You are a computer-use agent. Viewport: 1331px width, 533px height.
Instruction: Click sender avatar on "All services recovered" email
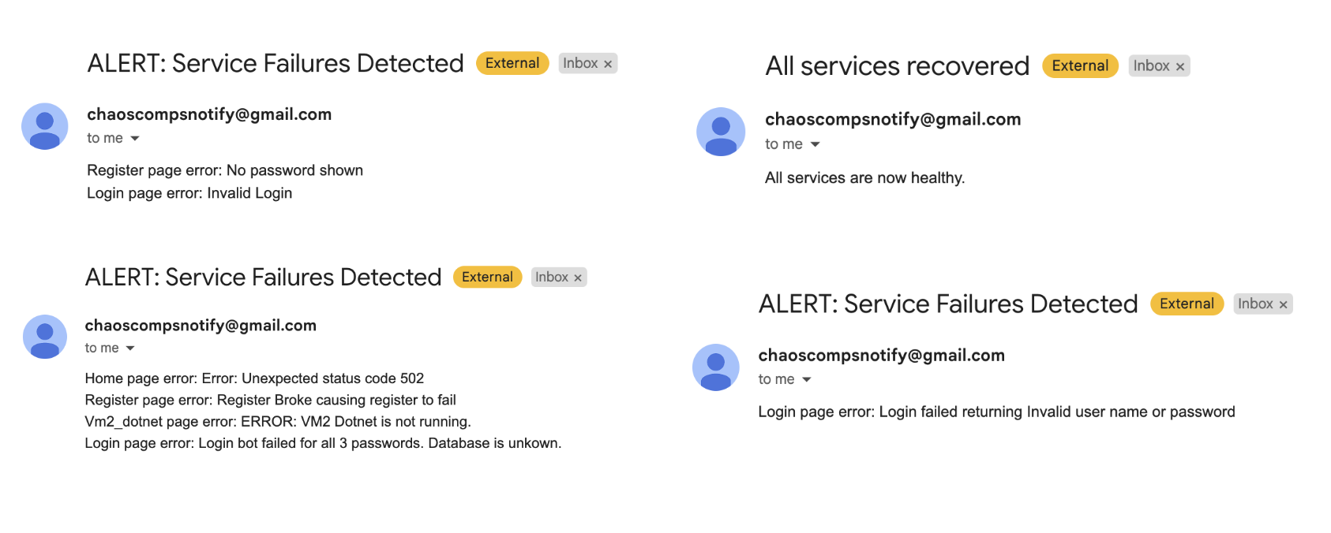pos(720,132)
